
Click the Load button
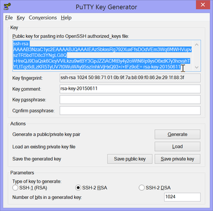(x=177, y=146)
